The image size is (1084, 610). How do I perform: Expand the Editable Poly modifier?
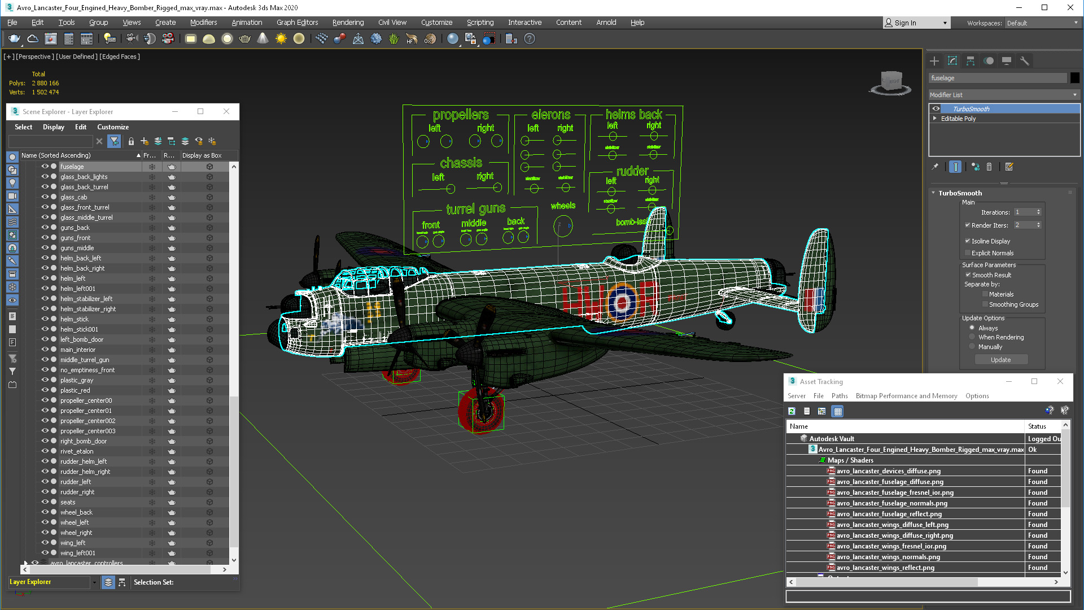point(935,119)
